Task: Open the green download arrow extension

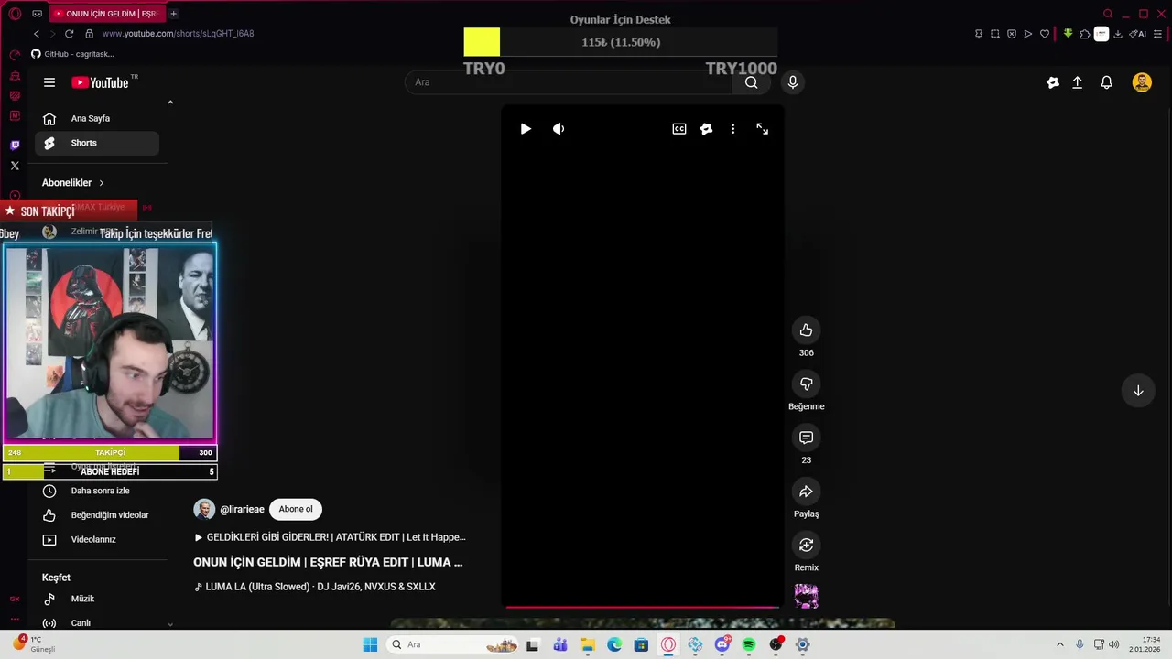Action: click(1068, 34)
